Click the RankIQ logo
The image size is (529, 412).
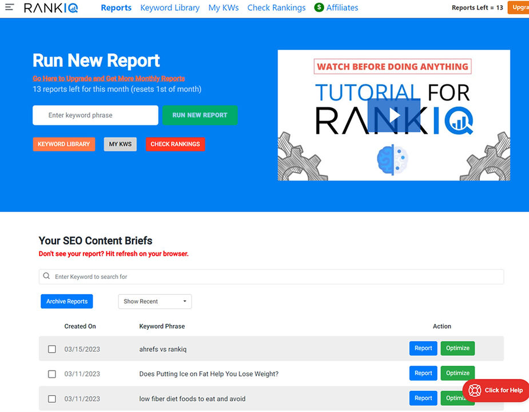coord(51,8)
